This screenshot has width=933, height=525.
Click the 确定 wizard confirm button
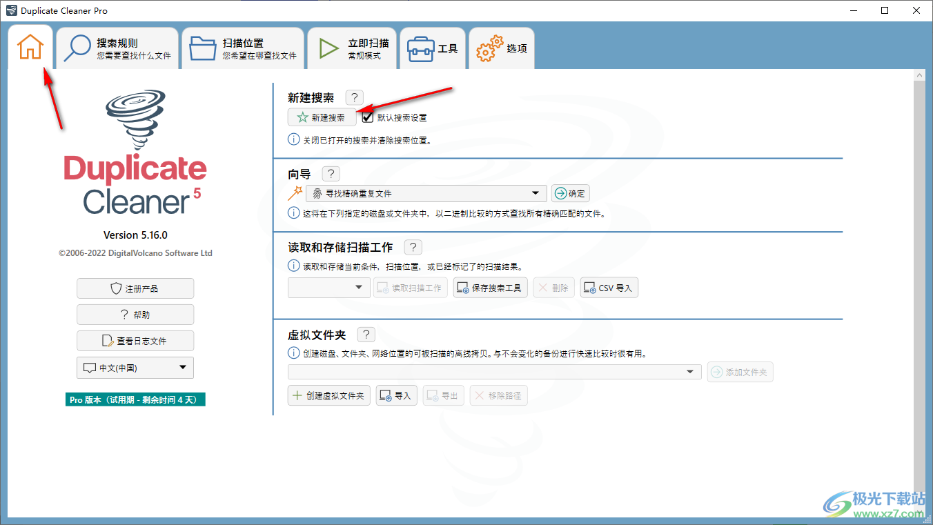(x=570, y=193)
